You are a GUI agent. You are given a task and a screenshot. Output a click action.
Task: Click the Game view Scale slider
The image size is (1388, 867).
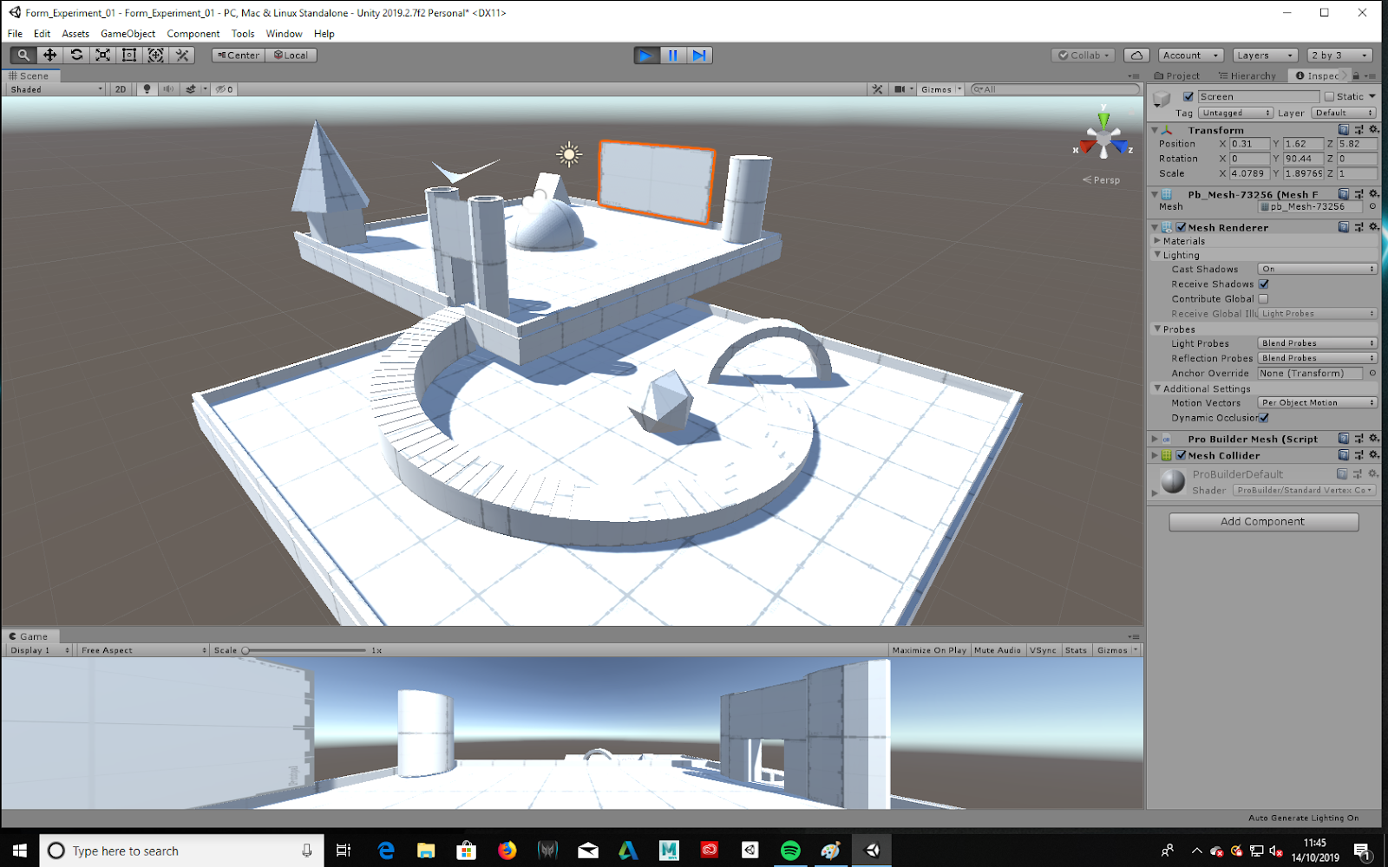pyautogui.click(x=304, y=650)
